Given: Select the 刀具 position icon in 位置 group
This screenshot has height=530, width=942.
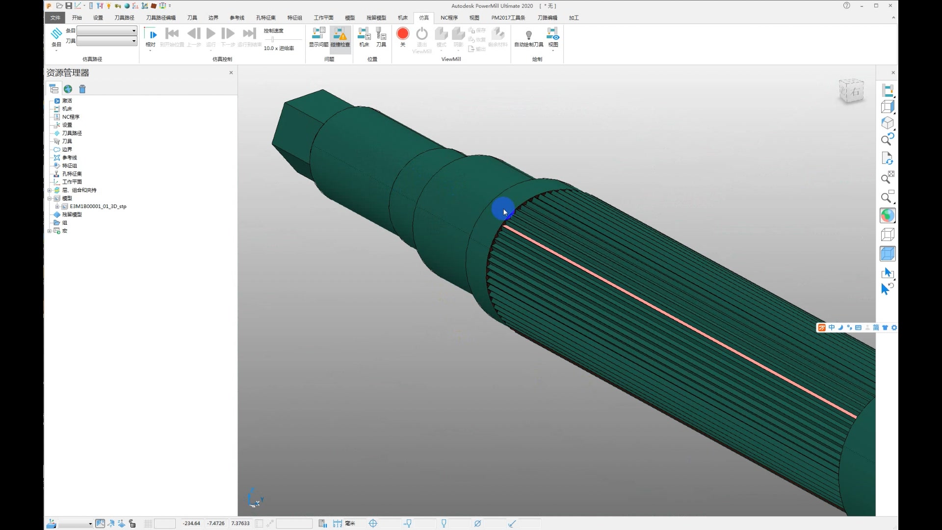Looking at the screenshot, I should pos(381,37).
